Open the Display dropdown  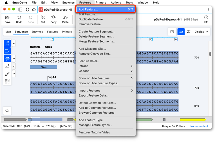(x=201, y=32)
